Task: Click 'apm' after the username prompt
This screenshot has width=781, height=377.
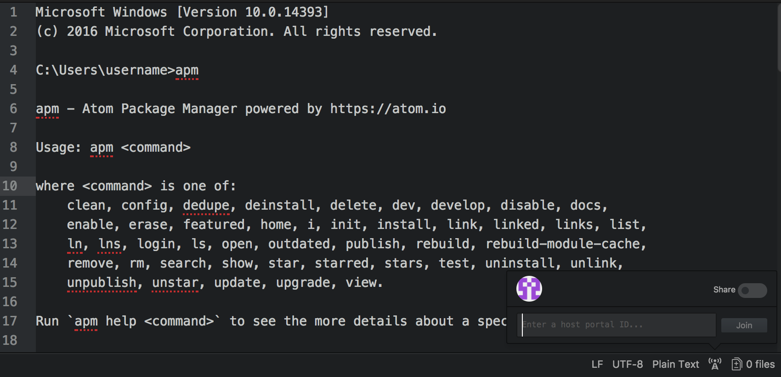Action: (187, 70)
